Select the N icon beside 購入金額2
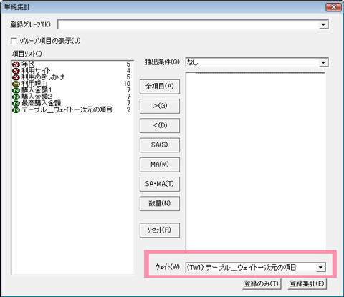 (x=16, y=97)
